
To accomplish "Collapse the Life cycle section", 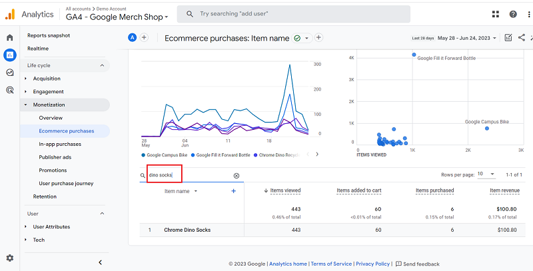I will (x=102, y=65).
